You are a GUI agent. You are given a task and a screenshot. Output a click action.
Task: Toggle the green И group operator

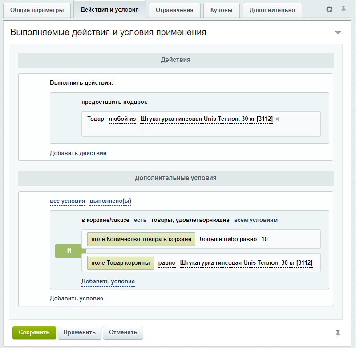coord(69,250)
